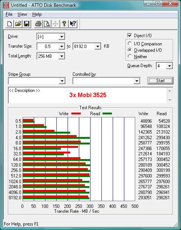Select the I/O Comparison radio button
Image resolution: width=181 pixels, height=230 pixels.
(x=130, y=44)
